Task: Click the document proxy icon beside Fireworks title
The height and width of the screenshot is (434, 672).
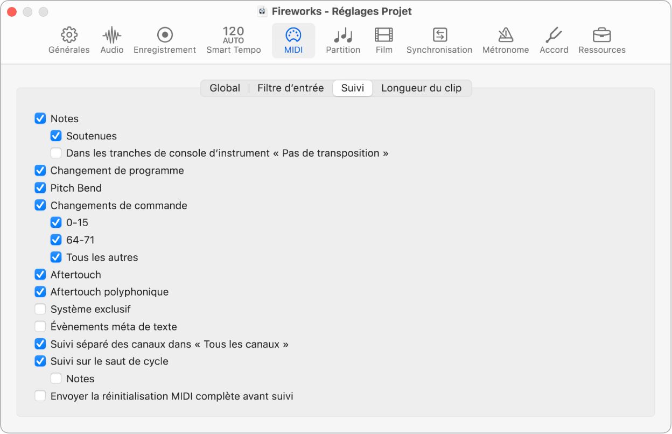Action: (x=262, y=11)
